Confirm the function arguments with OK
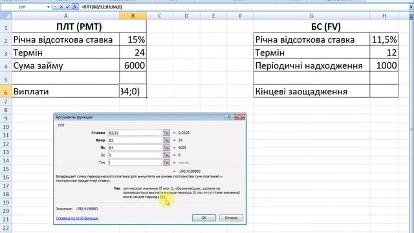This screenshot has height=233, width=414. click(204, 217)
